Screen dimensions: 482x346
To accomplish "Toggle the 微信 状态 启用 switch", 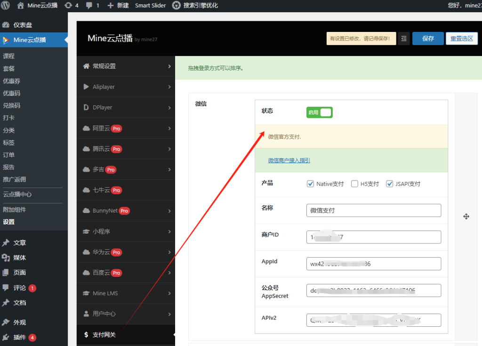I will pos(320,112).
